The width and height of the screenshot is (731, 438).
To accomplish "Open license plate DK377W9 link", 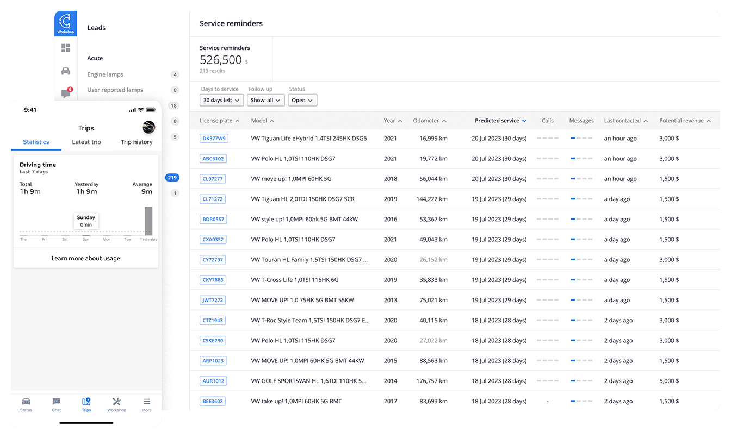I will click(214, 139).
